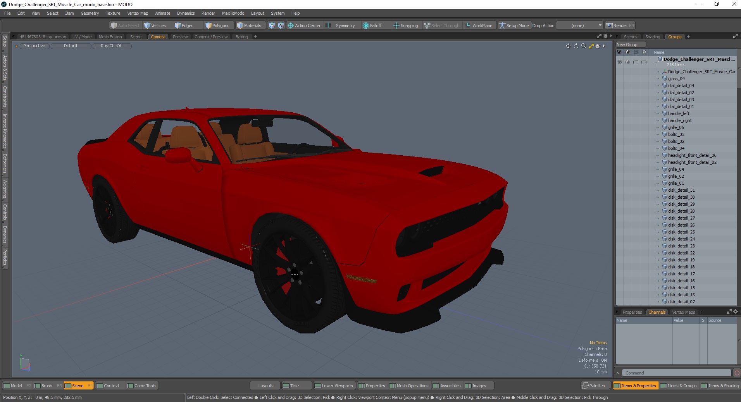Switch to the Properties tab in lower panel

tap(632, 312)
